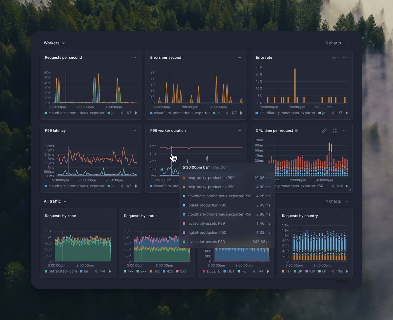Next legend page on CPU time chart
The width and height of the screenshot is (393, 320).
tap(347, 186)
